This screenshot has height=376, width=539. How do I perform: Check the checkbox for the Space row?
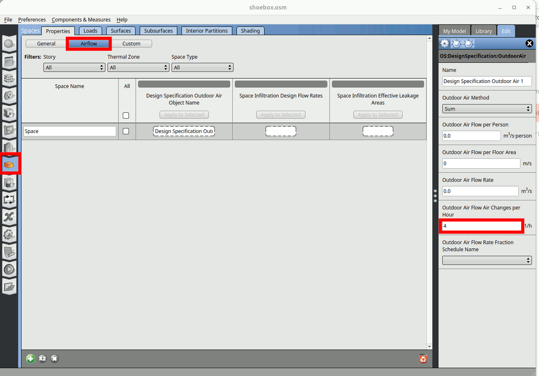[x=126, y=131]
